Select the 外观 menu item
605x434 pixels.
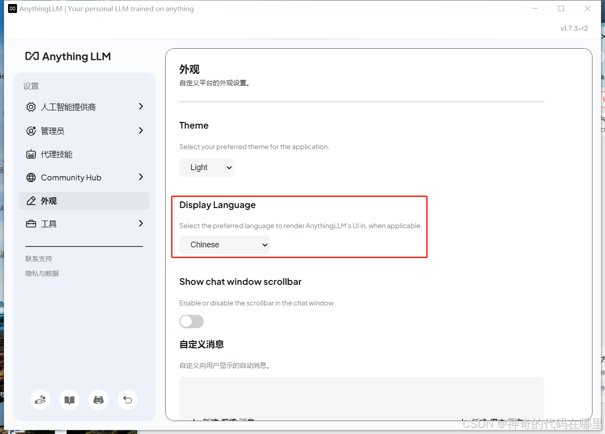point(84,201)
